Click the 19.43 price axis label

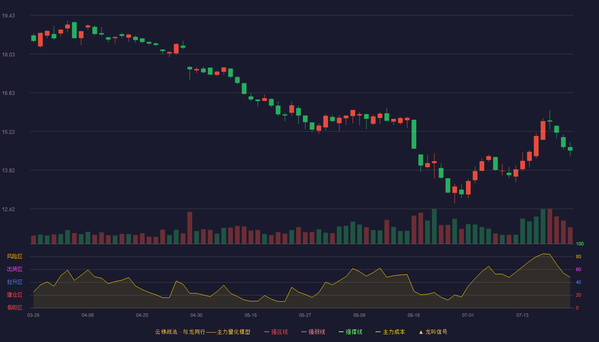click(x=8, y=16)
